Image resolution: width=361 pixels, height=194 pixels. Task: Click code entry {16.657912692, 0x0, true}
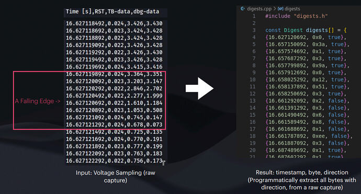[x=306, y=73]
